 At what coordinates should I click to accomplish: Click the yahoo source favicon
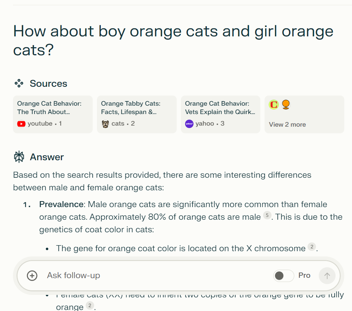[189, 124]
